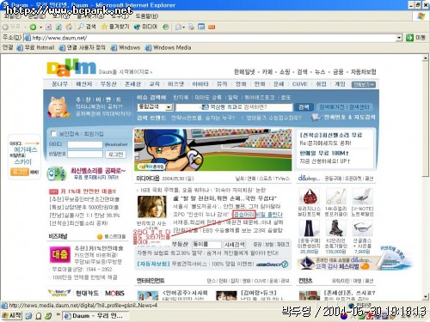The image size is (430, 322).
Task: Select the 게임 category tab
Action: (x=340, y=84)
